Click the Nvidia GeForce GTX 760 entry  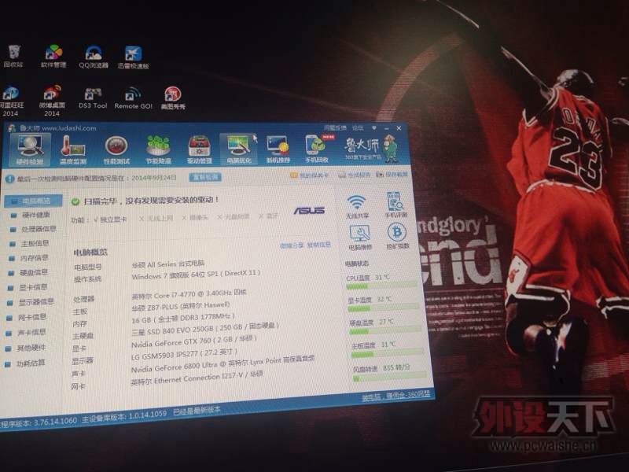tap(193, 341)
